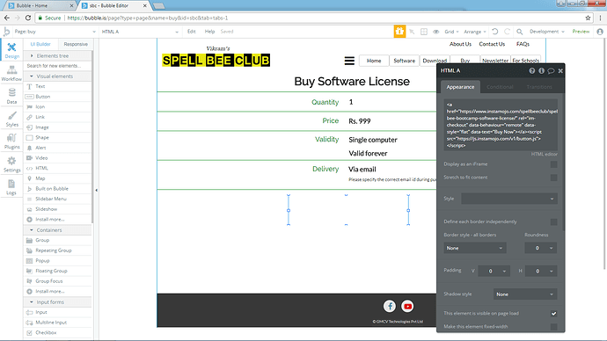
Task: Toggle Stretch to fit content checkbox
Action: [x=554, y=178]
